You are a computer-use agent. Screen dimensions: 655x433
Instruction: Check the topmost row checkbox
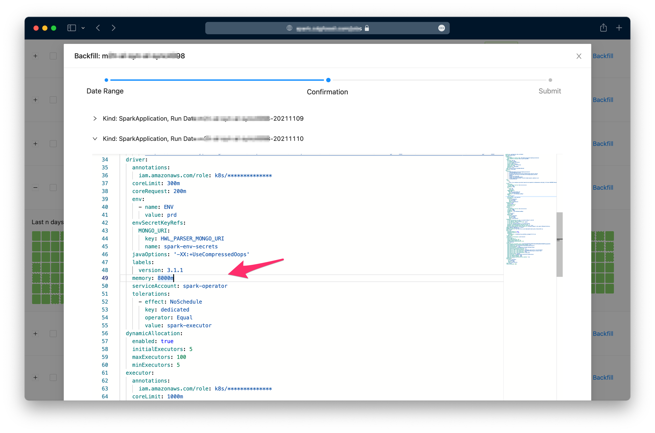coord(53,56)
